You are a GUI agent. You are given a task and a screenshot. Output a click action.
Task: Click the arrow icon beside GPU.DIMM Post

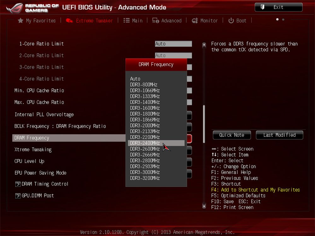pyautogui.click(x=18, y=196)
